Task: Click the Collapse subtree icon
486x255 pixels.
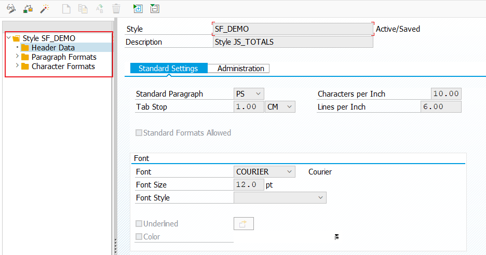Action: [155, 8]
